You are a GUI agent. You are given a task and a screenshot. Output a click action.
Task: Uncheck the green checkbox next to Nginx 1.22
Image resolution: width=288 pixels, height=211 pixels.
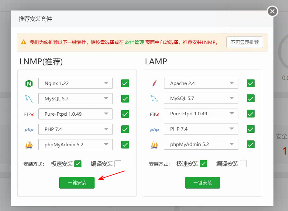click(x=125, y=83)
